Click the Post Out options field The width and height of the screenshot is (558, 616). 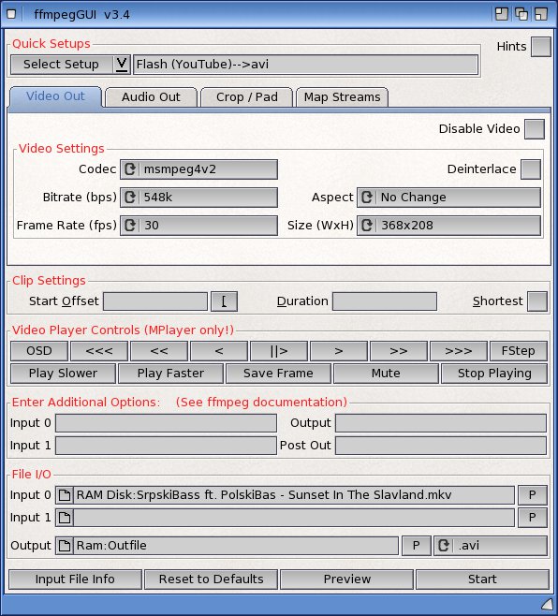pos(441,446)
